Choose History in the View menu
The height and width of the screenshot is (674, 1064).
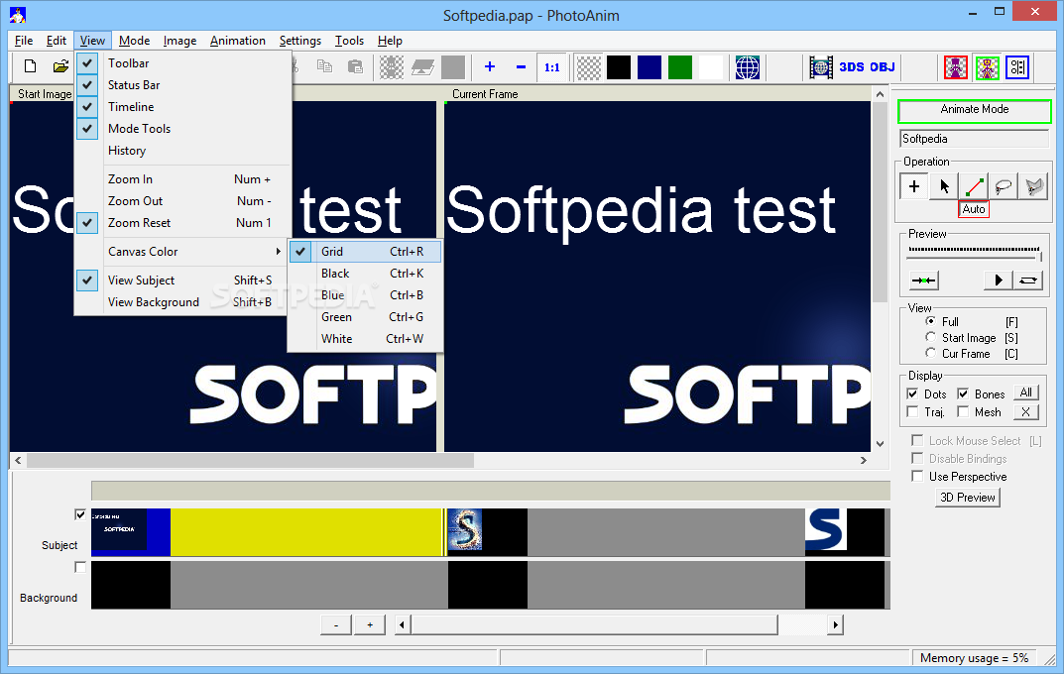[x=181, y=151]
